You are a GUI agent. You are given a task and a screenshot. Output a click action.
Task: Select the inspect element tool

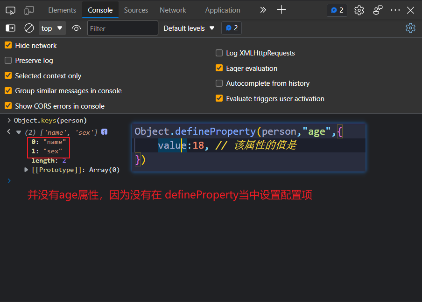(10, 10)
